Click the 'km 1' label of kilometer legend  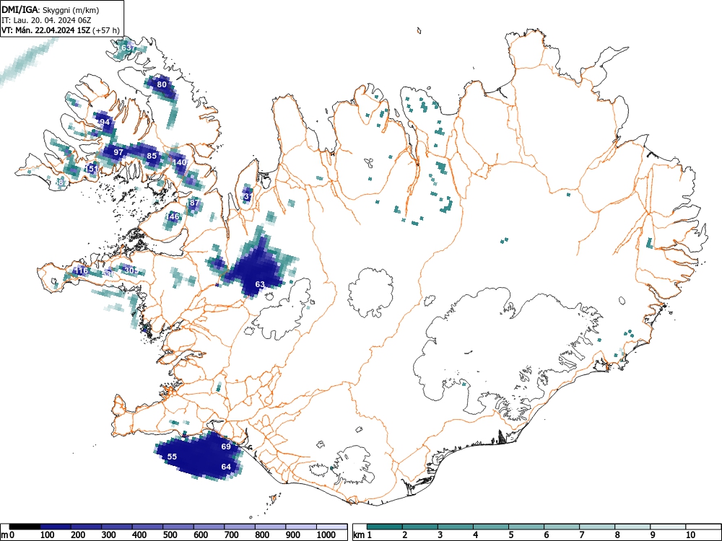pyautogui.click(x=362, y=535)
